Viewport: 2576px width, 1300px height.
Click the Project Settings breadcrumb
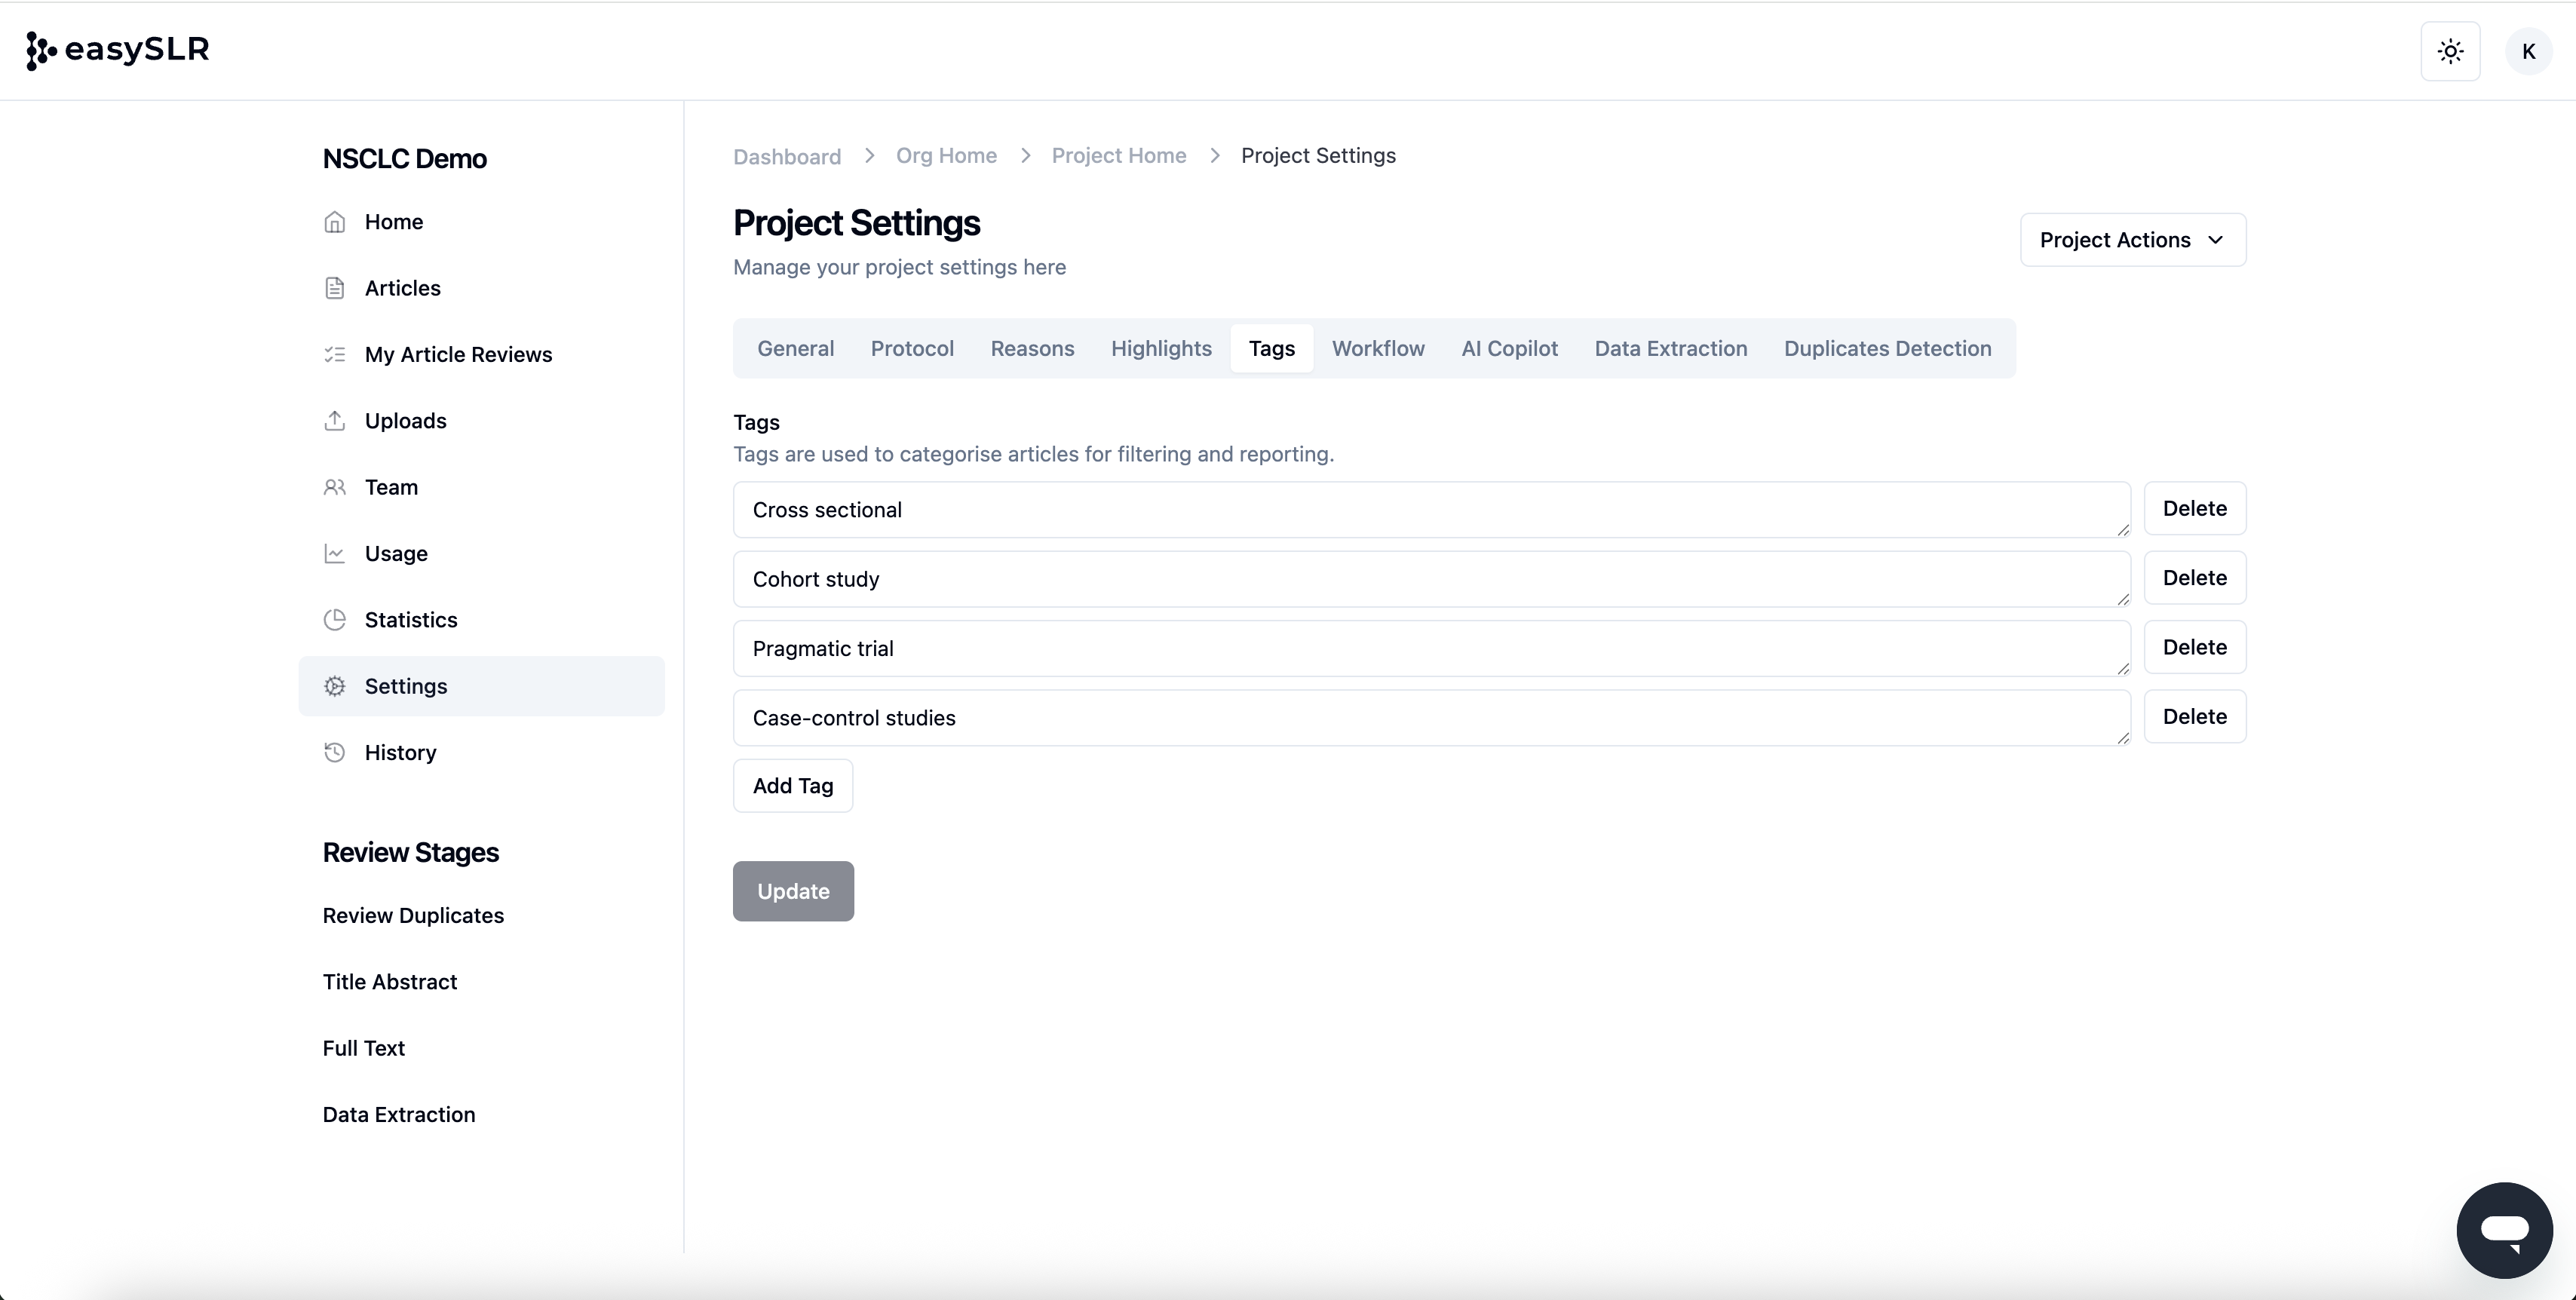pyautogui.click(x=1318, y=156)
